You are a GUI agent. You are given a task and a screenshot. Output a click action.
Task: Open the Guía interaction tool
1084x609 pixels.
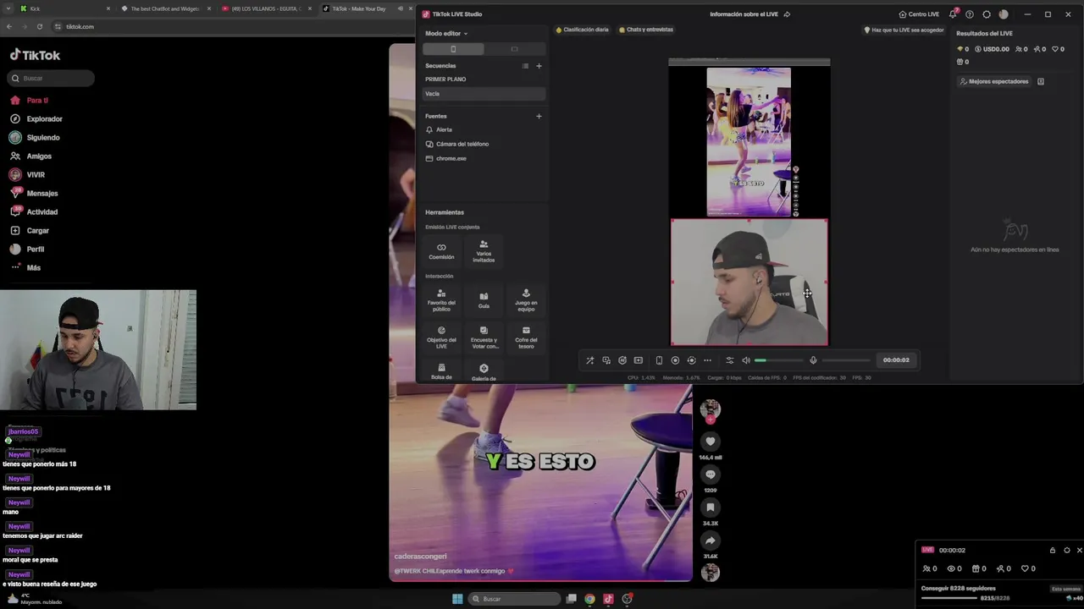click(484, 299)
